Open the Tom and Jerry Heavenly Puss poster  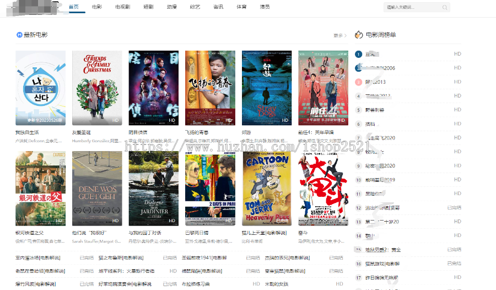click(x=267, y=189)
